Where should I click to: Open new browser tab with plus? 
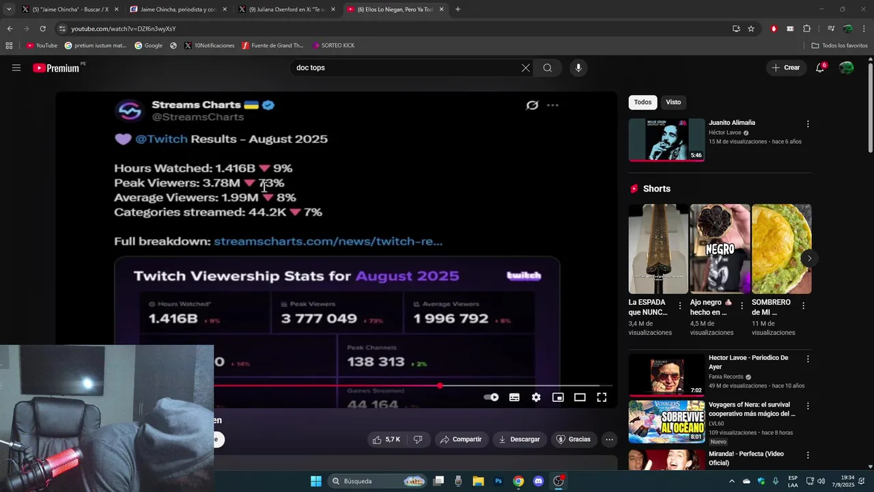click(x=457, y=10)
